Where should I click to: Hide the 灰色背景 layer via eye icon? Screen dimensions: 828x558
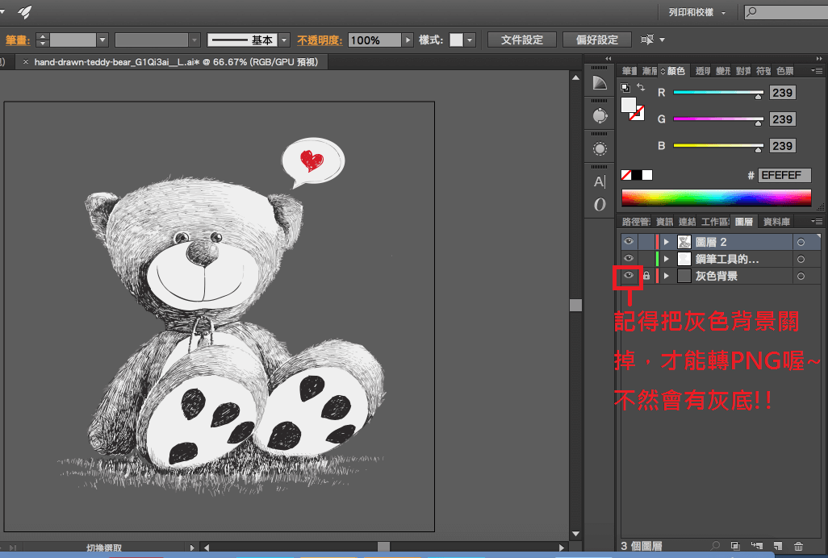click(x=629, y=277)
